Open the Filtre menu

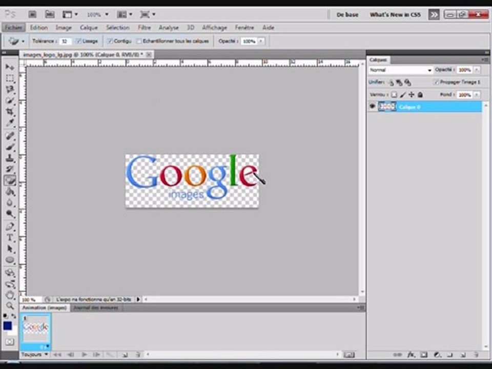click(x=145, y=28)
